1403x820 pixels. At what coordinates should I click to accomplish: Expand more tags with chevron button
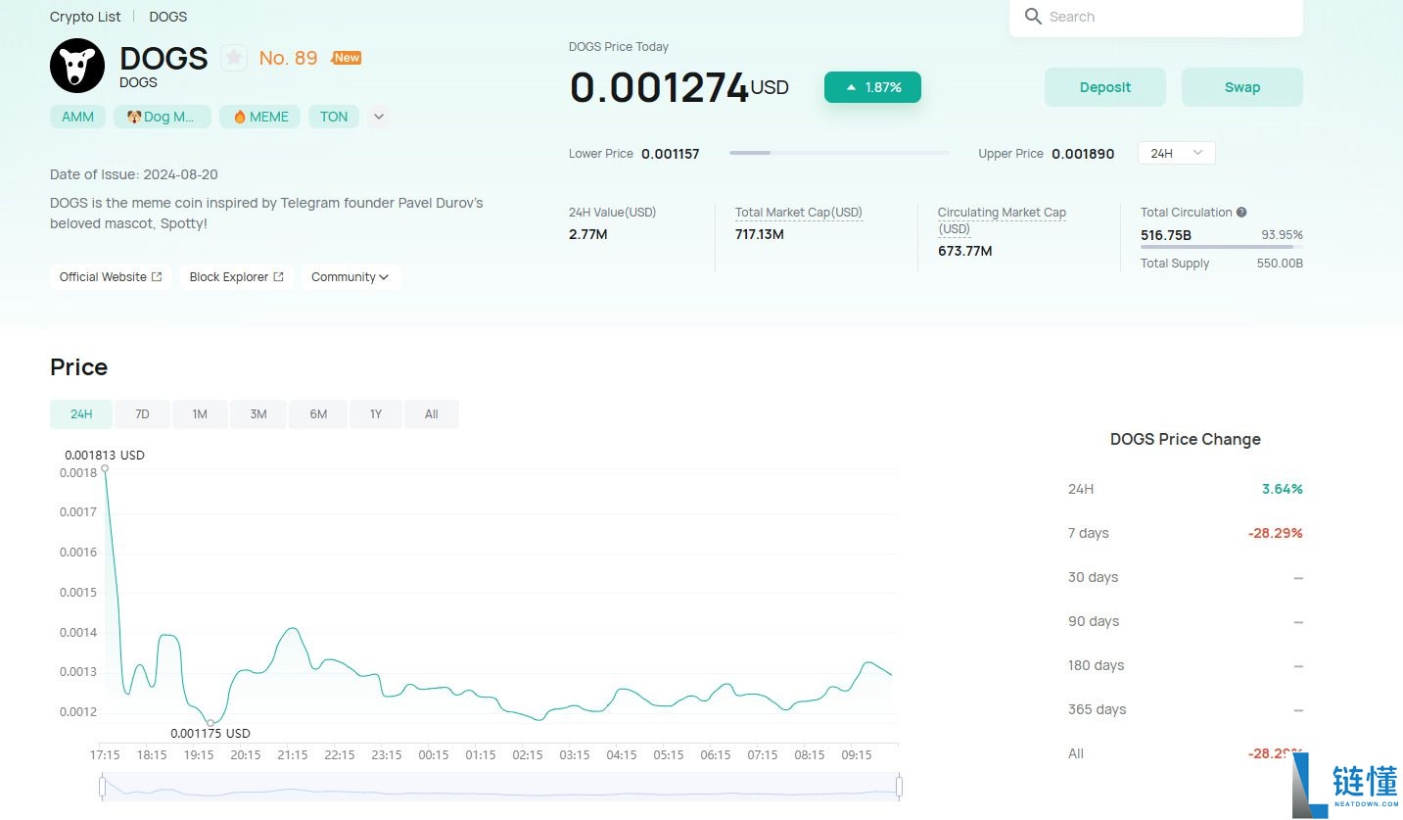[x=379, y=117]
